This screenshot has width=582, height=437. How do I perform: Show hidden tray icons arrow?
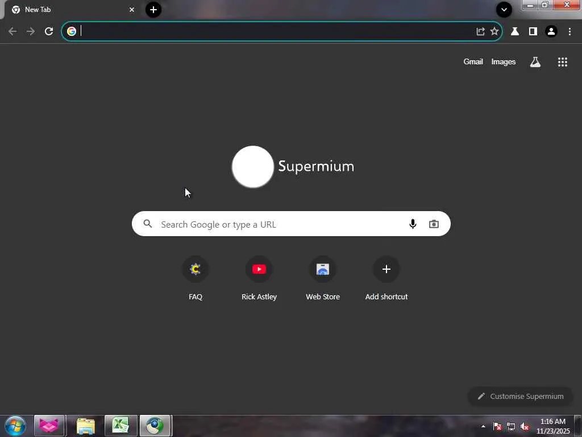pyautogui.click(x=483, y=426)
